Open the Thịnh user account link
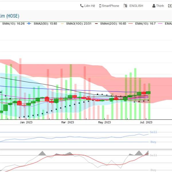Viewport: 172px width, 172px height. tap(158, 6)
